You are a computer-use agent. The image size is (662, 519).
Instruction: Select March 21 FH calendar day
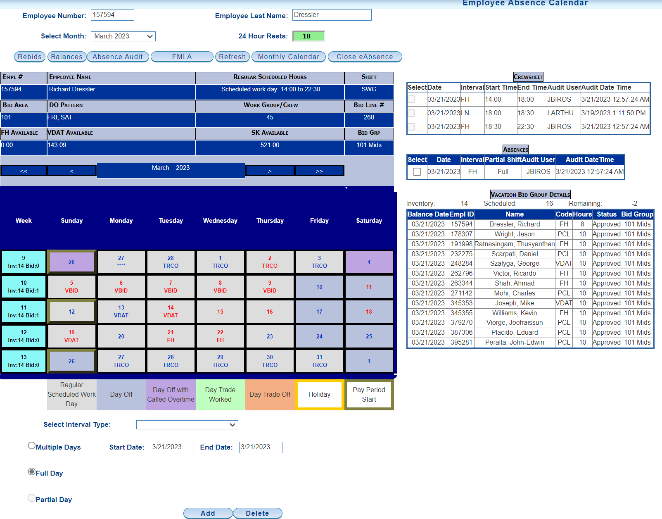[x=171, y=336]
